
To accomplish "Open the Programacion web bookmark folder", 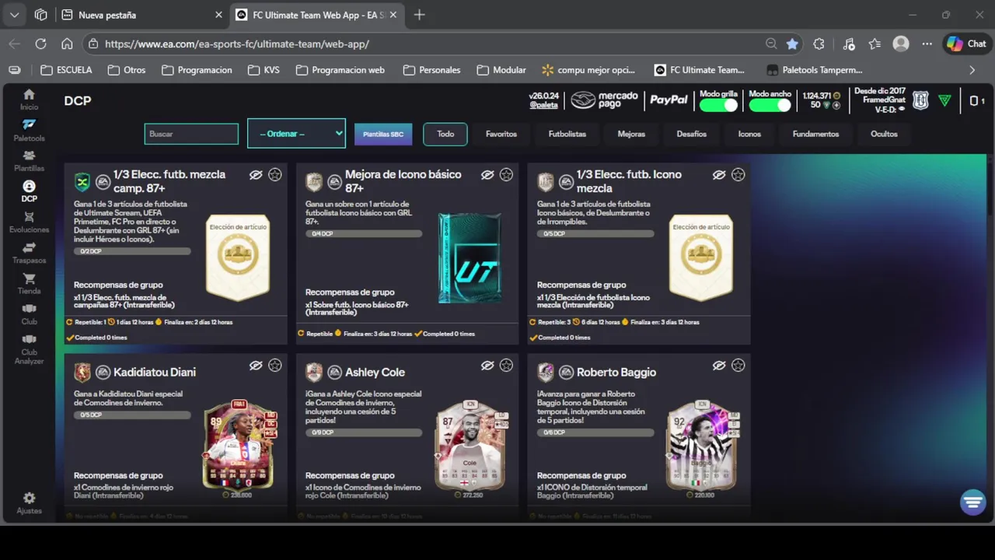I will (x=340, y=70).
